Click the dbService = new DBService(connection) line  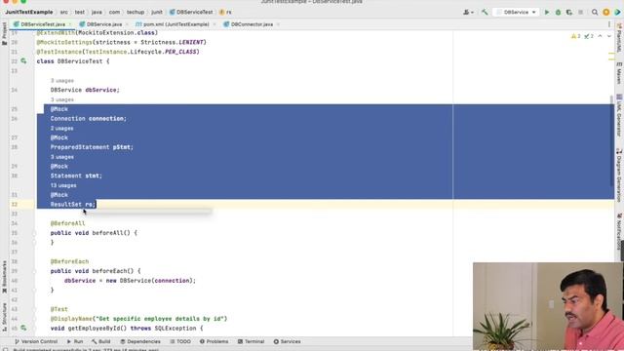[130, 281]
